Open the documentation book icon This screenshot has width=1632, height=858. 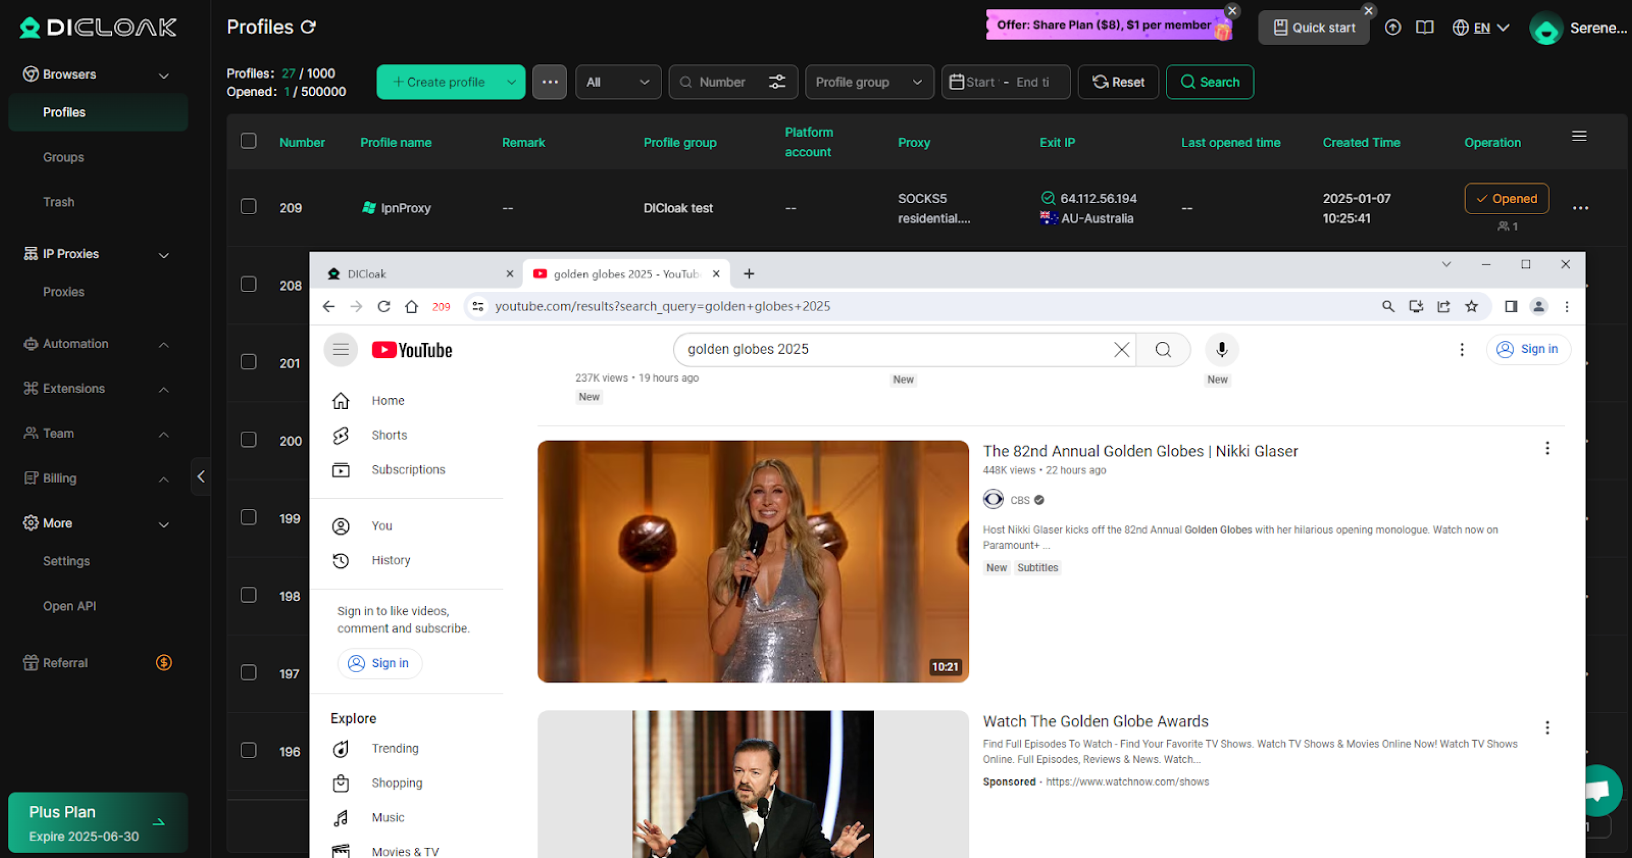[x=1425, y=27]
